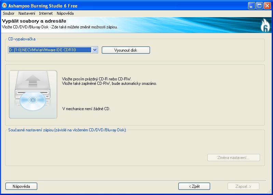
Task: Minimize the Ashampoo Burning Studio window
Action: click(251, 6)
